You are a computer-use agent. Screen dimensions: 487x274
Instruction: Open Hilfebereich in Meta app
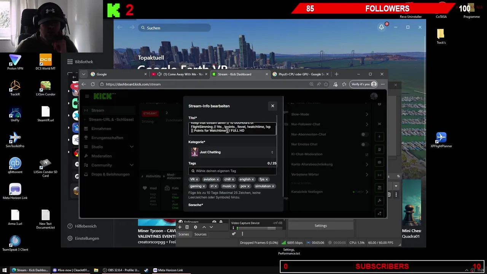click(x=82, y=226)
